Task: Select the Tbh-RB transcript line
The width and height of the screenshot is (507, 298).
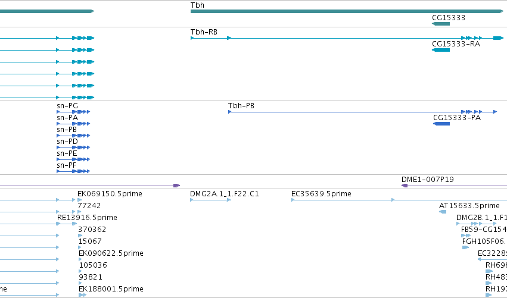Action: [347, 38]
